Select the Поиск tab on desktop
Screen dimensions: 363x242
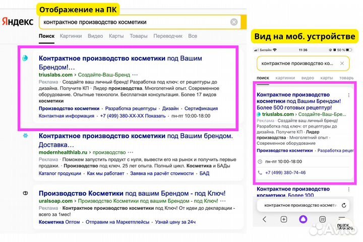pos(46,36)
